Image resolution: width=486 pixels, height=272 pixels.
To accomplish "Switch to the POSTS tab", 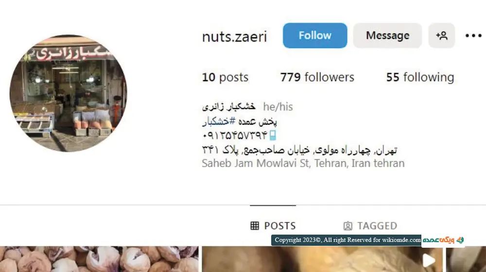I will 273,225.
